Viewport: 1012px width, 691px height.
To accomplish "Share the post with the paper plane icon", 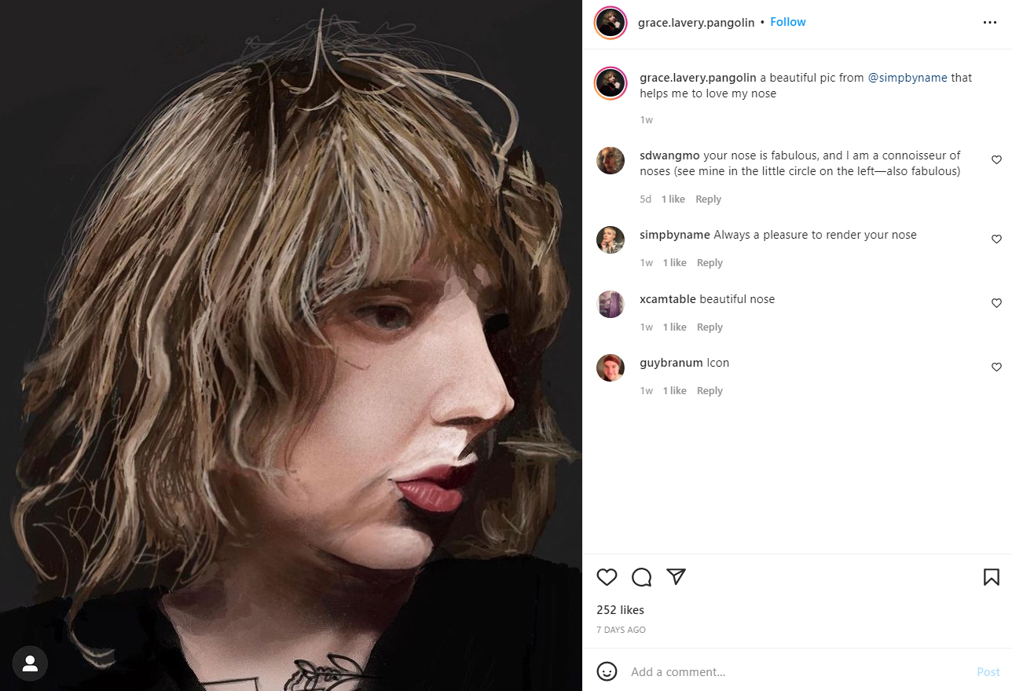I will [x=676, y=577].
